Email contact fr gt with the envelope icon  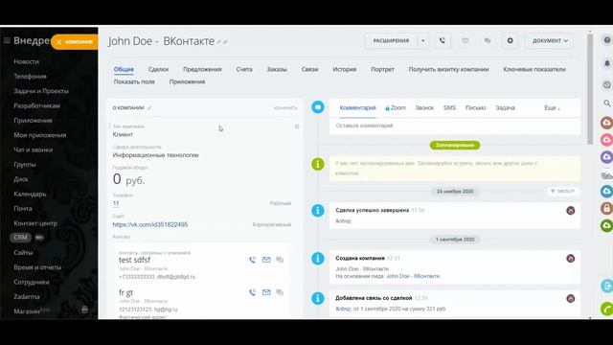266,292
